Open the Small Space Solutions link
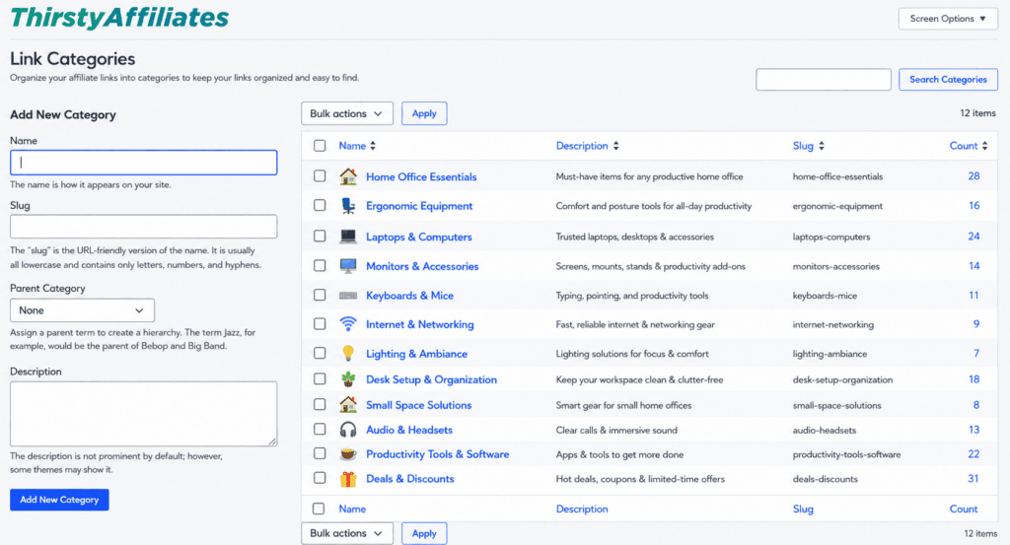The height and width of the screenshot is (545, 1010). (x=418, y=405)
